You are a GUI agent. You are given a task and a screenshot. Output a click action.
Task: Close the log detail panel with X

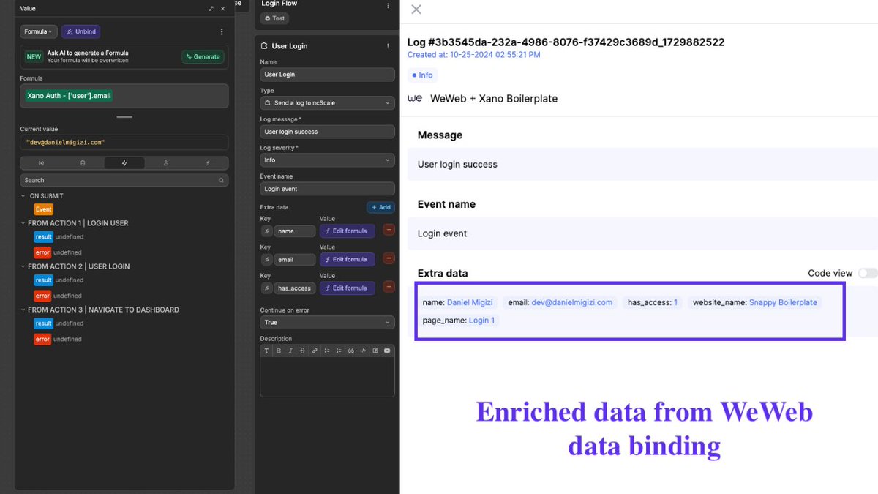[416, 9]
